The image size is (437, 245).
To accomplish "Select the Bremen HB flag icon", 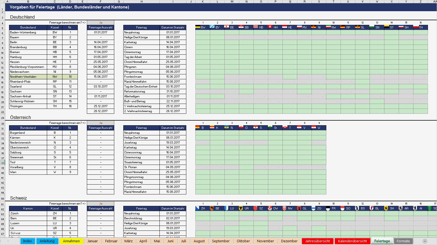I will point(256,27).
